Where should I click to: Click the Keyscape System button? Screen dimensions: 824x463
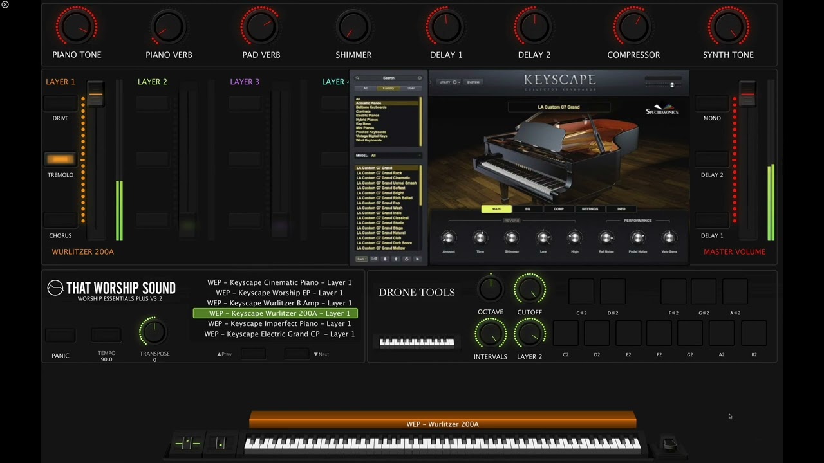[473, 82]
